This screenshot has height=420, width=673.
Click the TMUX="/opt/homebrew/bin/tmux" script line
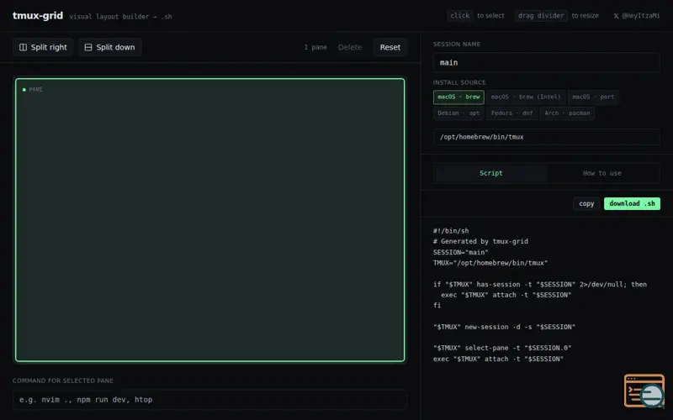pyautogui.click(x=490, y=263)
